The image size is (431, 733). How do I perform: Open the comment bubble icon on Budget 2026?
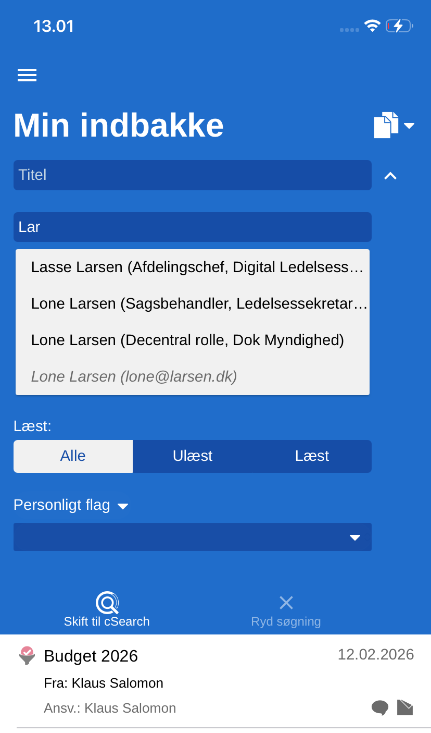tap(380, 707)
